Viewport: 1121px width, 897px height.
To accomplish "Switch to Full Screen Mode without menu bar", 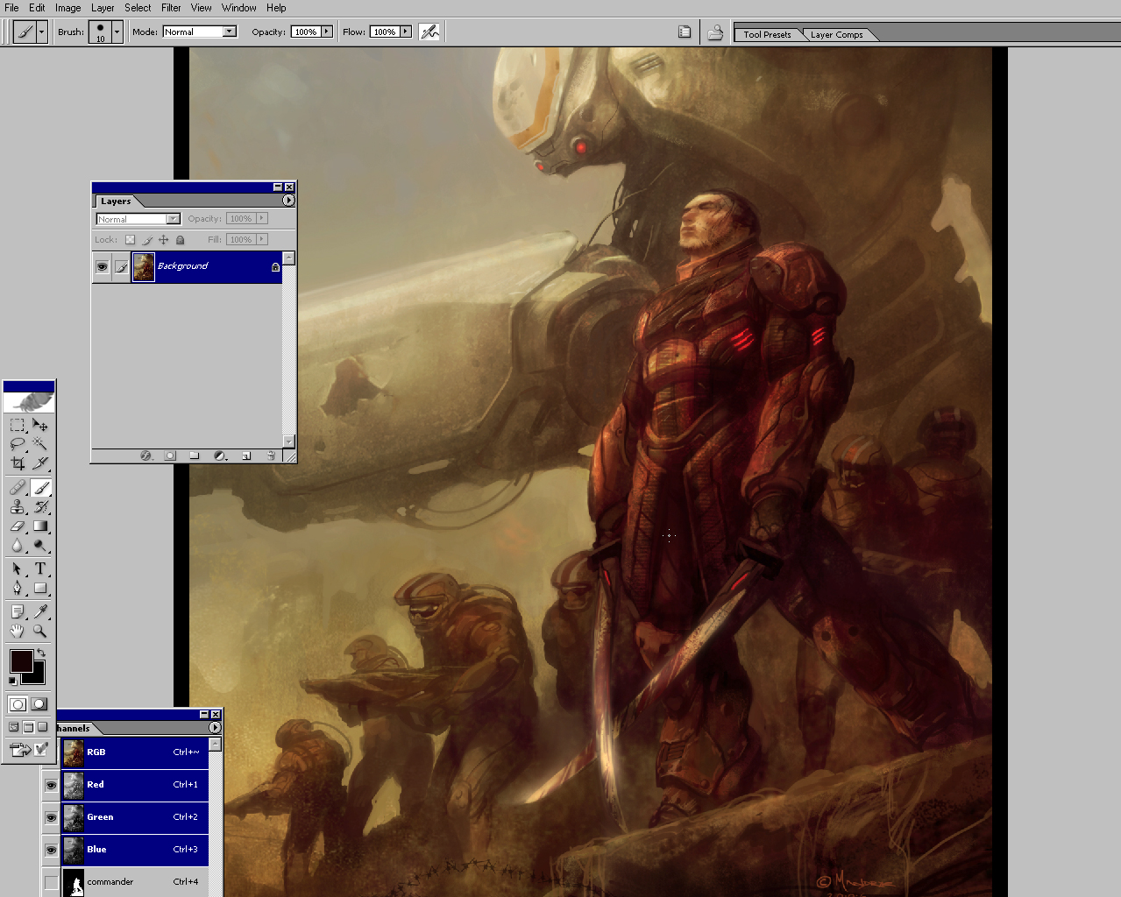I will click(42, 727).
